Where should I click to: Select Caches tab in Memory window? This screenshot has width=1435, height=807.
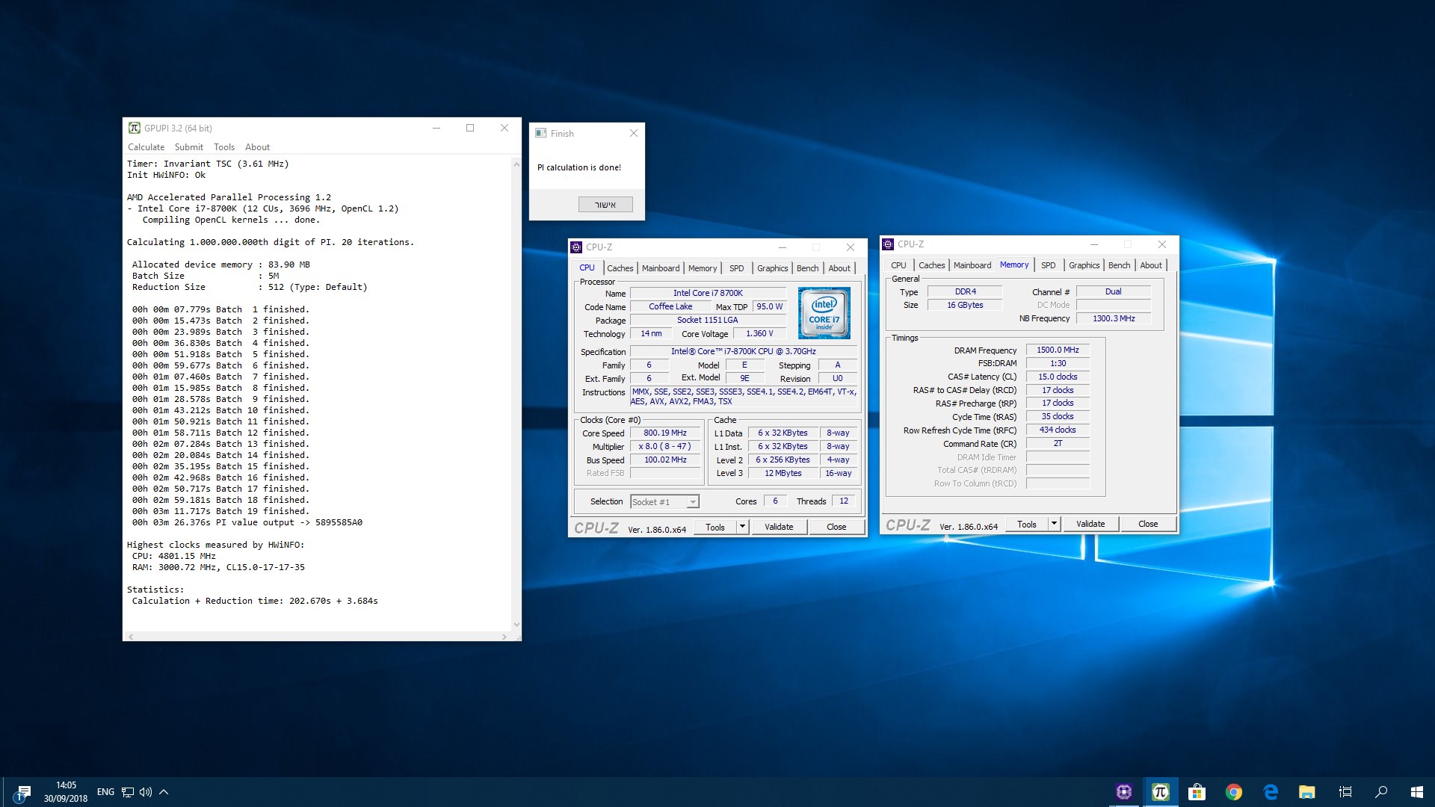pyautogui.click(x=931, y=265)
